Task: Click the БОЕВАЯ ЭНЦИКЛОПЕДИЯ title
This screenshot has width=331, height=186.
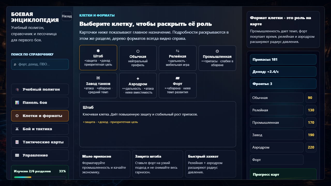Action: 35,17
